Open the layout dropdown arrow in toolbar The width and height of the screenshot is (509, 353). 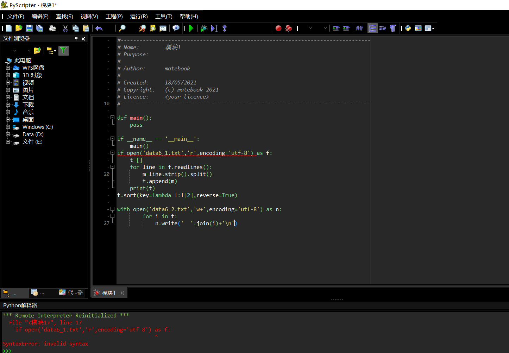[x=433, y=29]
